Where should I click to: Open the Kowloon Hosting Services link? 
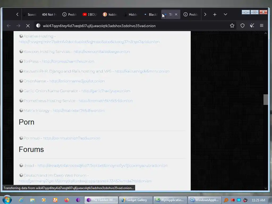102,52
